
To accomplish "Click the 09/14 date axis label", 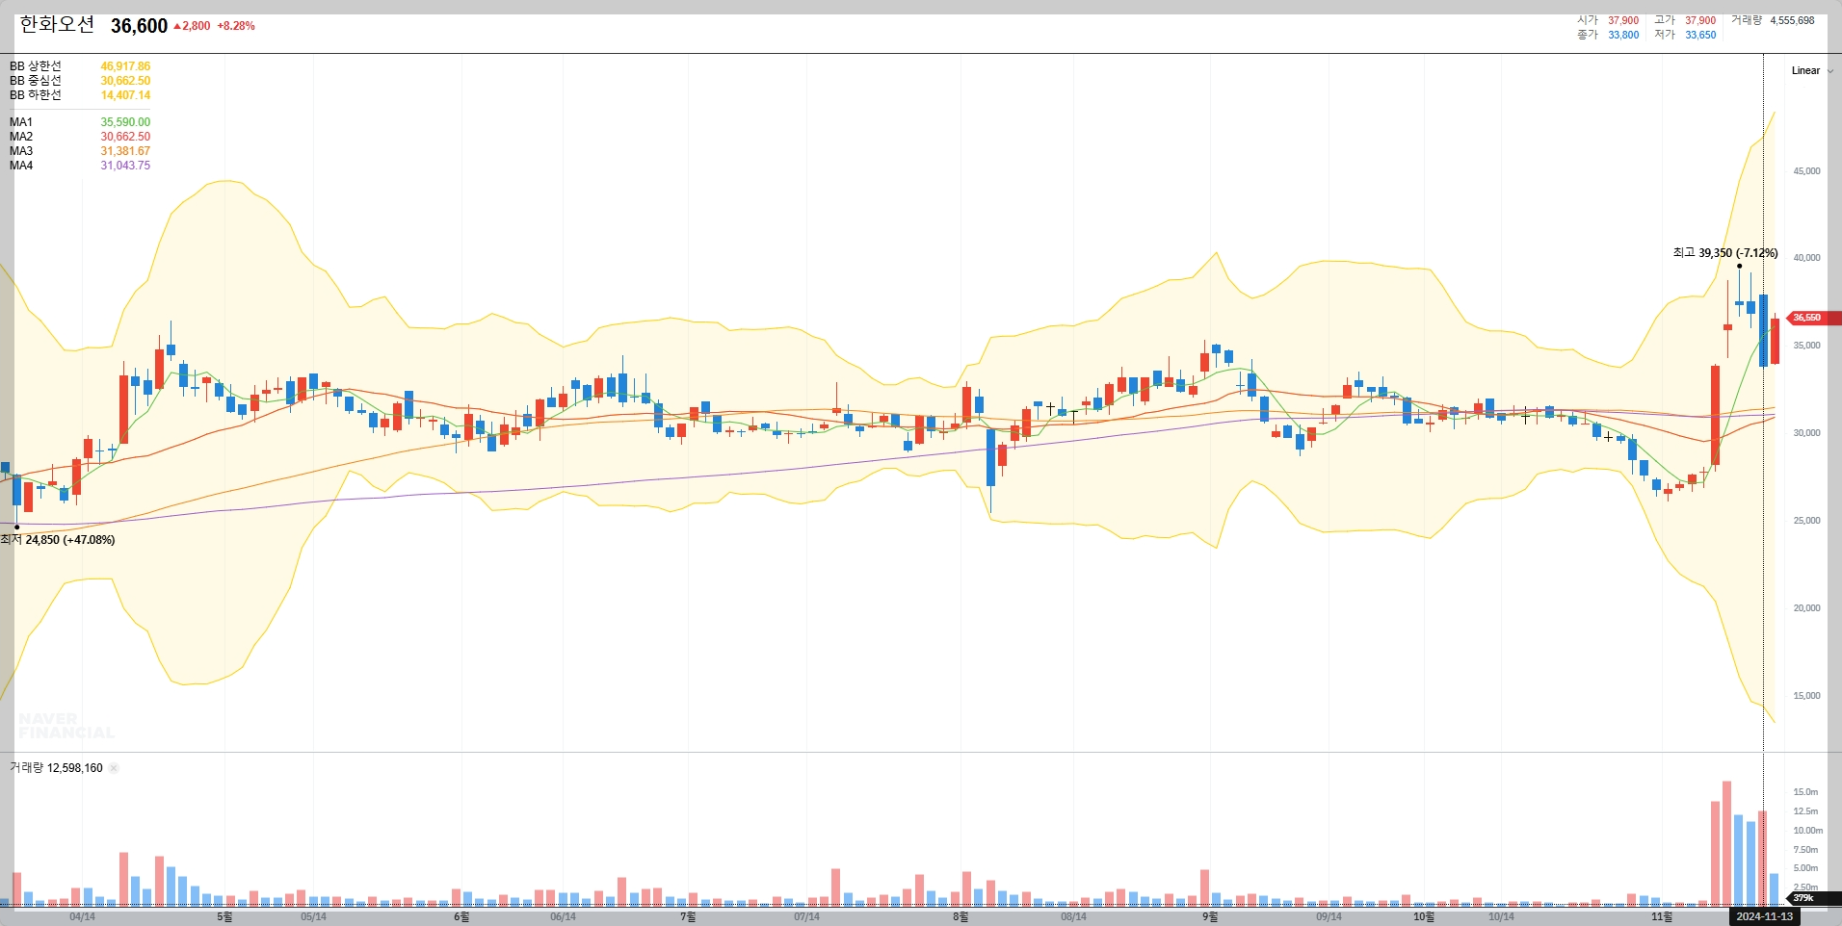I will pyautogui.click(x=1329, y=917).
